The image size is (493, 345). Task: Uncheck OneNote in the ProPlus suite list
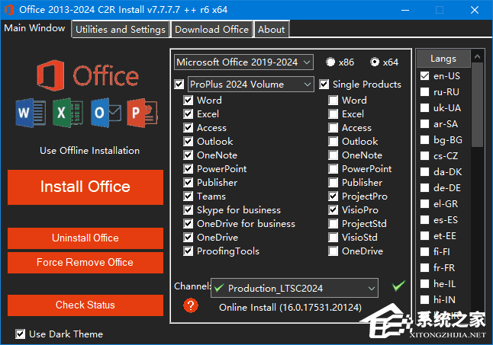point(188,155)
